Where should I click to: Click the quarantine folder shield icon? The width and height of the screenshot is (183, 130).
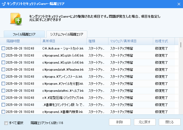click(16, 19)
